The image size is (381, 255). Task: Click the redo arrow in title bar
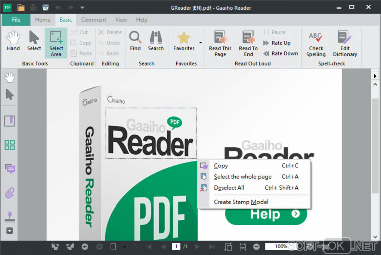point(71,7)
